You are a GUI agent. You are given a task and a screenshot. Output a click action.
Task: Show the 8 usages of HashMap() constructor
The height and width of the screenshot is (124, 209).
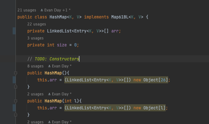35,66
